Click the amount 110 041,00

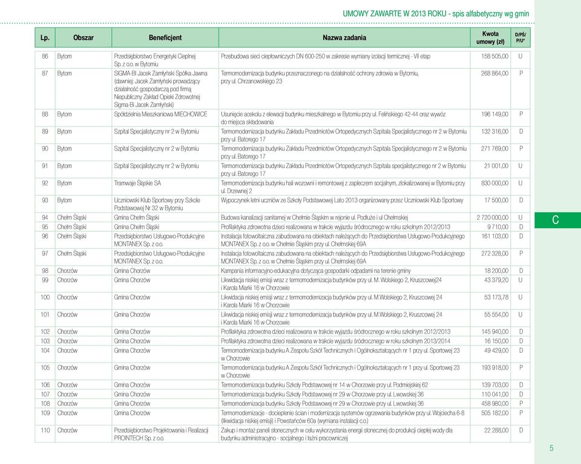point(494,394)
